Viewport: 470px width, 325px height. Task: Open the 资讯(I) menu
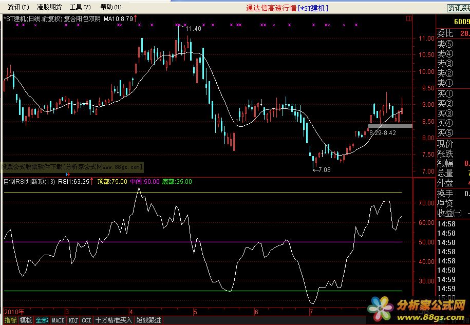18,7
